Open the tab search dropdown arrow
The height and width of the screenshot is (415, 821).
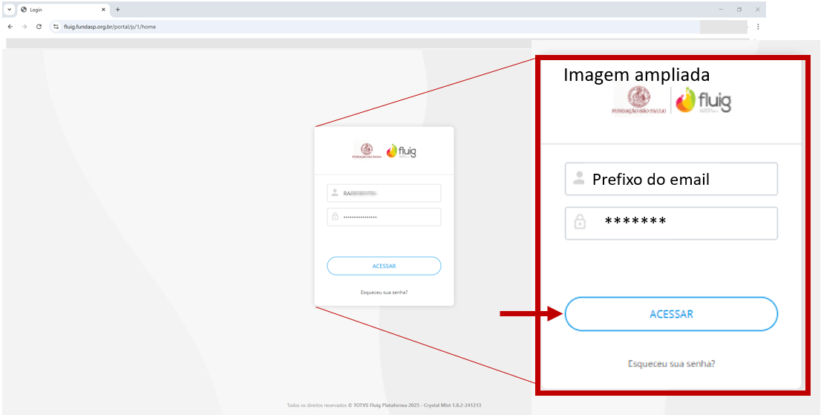point(9,10)
